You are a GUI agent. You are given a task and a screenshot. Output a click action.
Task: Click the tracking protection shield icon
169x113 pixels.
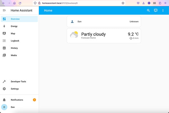pyautogui.click(x=35, y=3)
